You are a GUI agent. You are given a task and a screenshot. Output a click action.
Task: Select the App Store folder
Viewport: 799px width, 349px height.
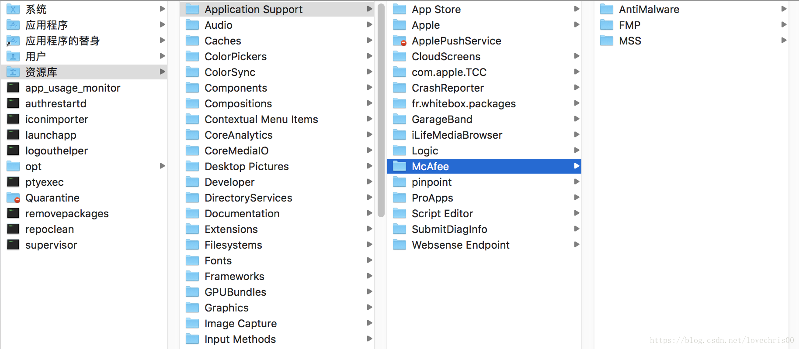(x=484, y=9)
